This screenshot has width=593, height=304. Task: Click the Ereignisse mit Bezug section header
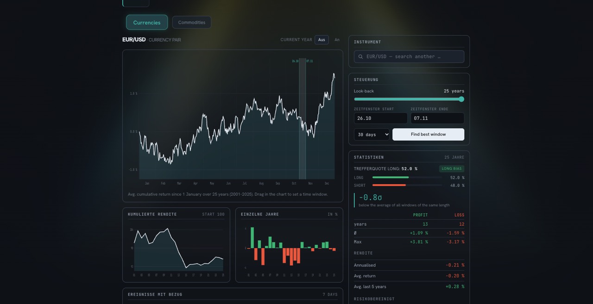[x=155, y=294]
